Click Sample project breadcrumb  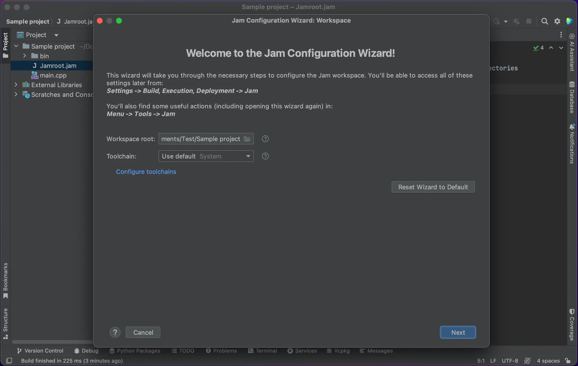pos(28,21)
